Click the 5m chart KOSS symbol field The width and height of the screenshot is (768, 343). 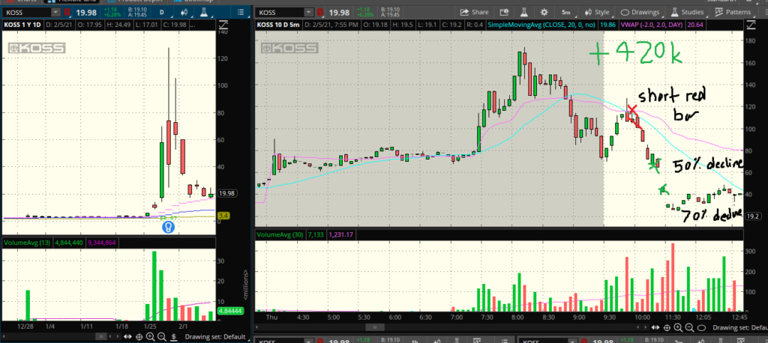[x=280, y=12]
